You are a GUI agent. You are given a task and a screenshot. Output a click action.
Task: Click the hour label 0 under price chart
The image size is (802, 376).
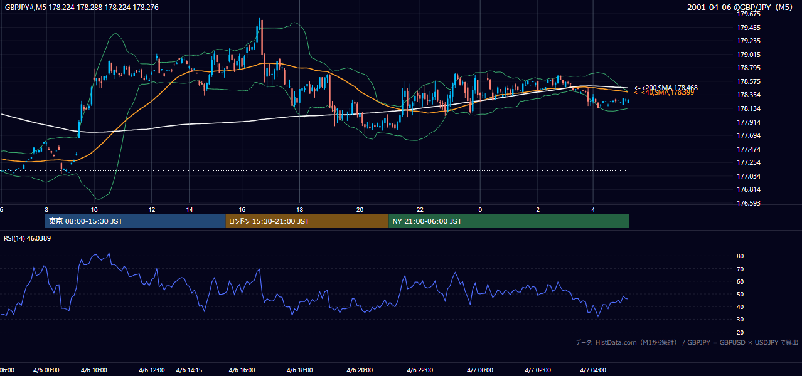(480, 209)
